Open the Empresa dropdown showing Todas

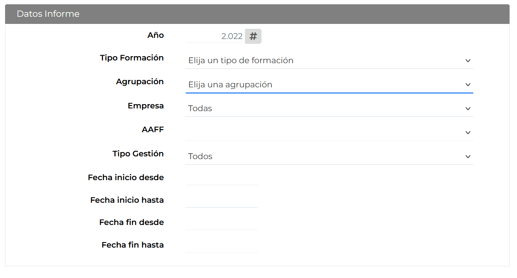329,108
